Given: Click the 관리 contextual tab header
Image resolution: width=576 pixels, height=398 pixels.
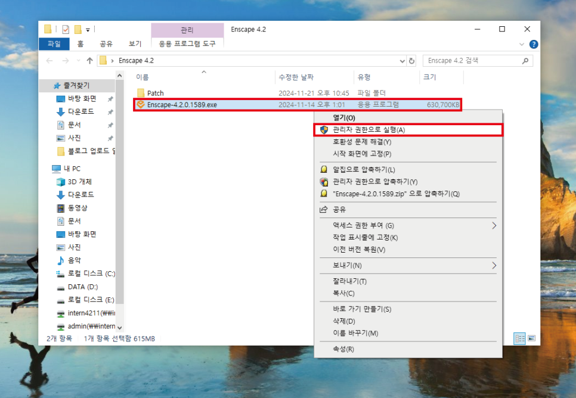Looking at the screenshot, I should pos(187,30).
